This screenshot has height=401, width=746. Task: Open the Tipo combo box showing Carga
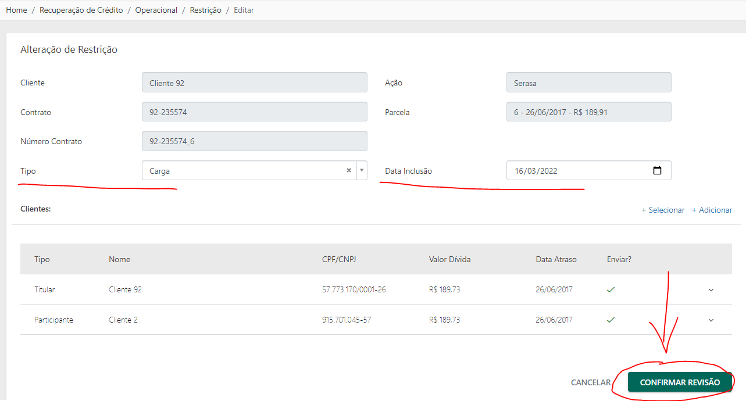(255, 171)
